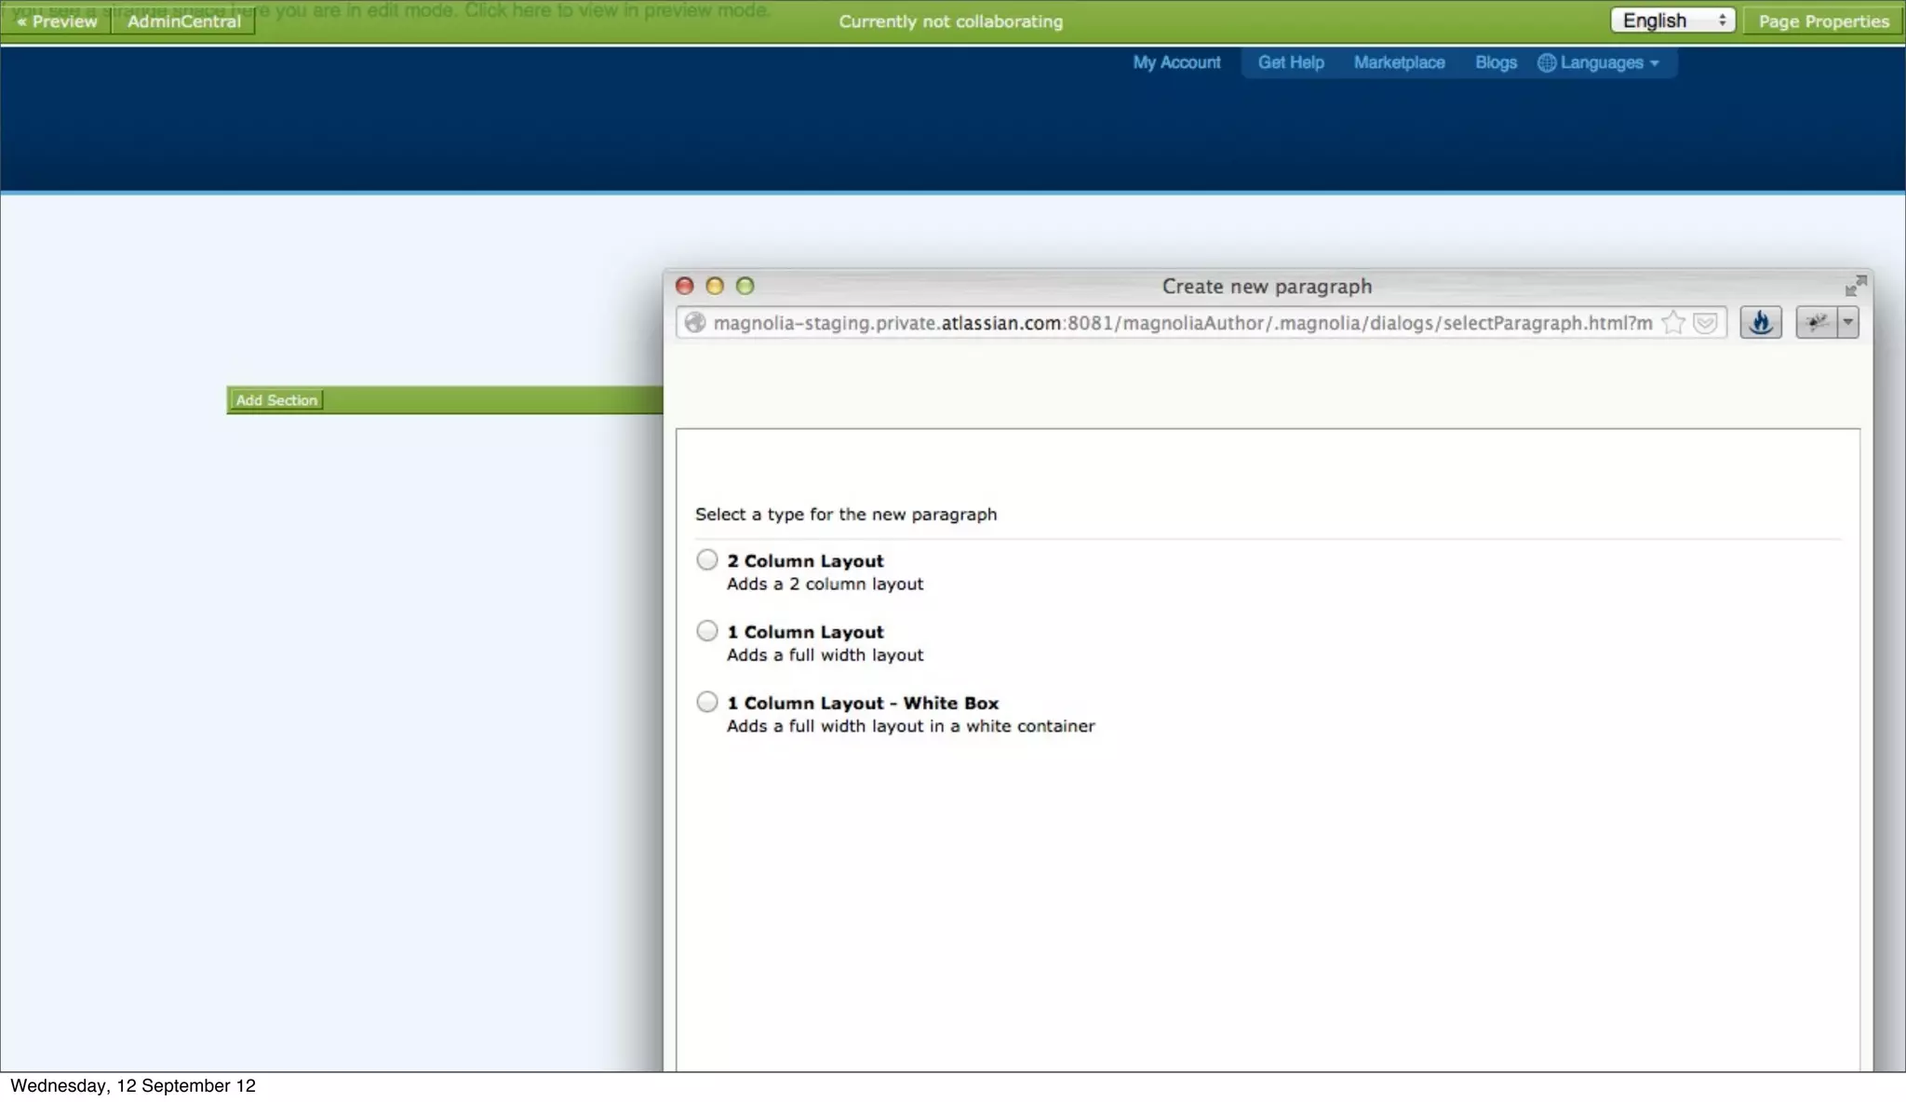Click the fullscreen arrows in dialog titlebar
1906x1102 pixels.
point(1855,286)
